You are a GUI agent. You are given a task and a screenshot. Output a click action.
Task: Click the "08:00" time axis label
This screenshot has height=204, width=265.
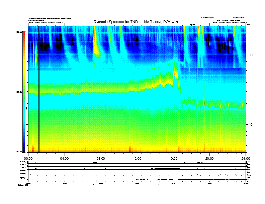point(101,159)
